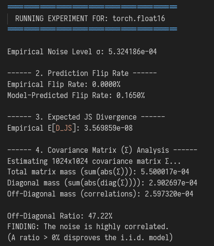Image resolution: width=214 pixels, height=246 pixels.
Task: Click the 'Off-Diagonal Ratio: 47.22%' line
Action: (60, 216)
